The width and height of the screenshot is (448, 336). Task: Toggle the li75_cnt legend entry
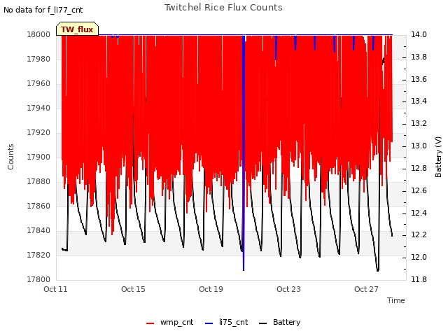(226, 322)
